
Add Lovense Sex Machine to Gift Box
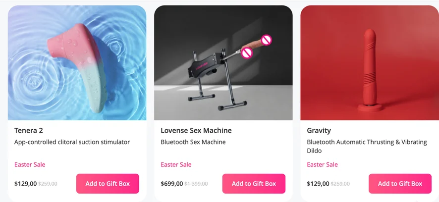pos(254,184)
